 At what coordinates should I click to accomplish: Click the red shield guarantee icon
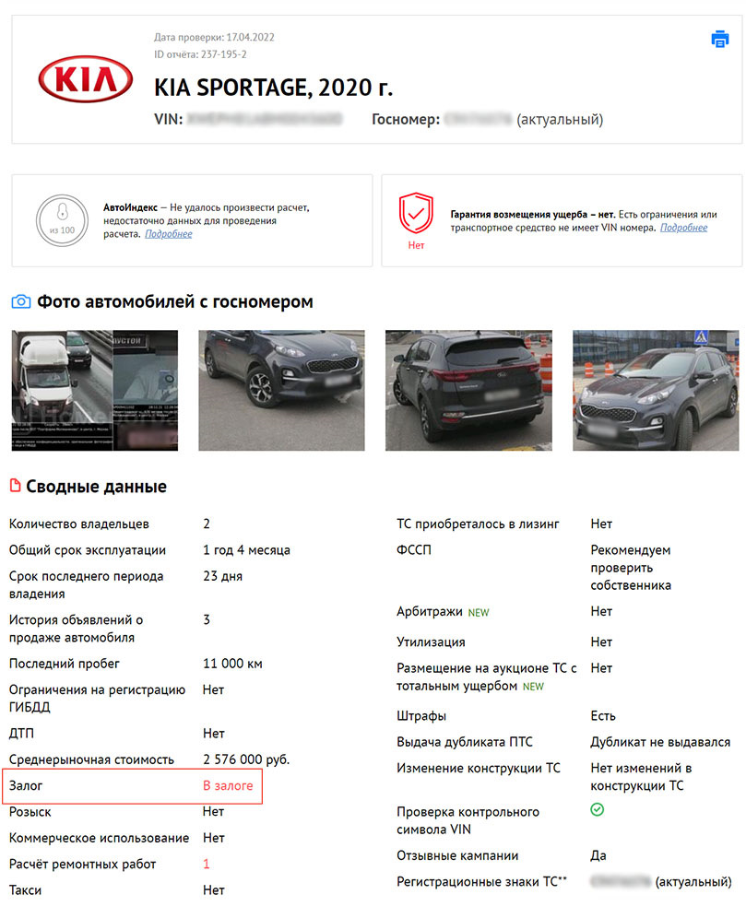click(416, 214)
